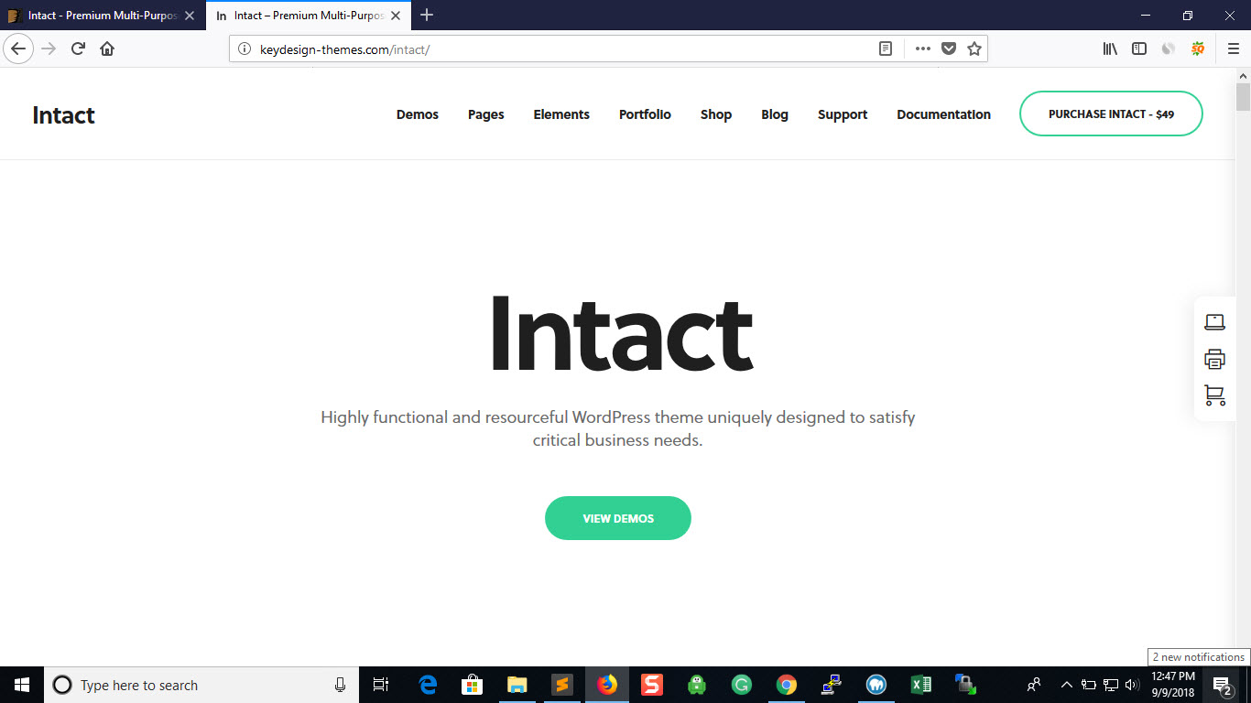Toggle Firefox reader view
Image resolution: width=1251 pixels, height=703 pixels.
point(886,49)
